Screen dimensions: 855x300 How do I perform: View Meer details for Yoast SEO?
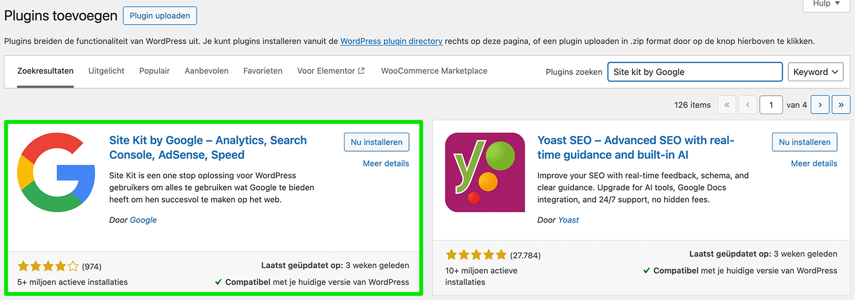click(814, 163)
